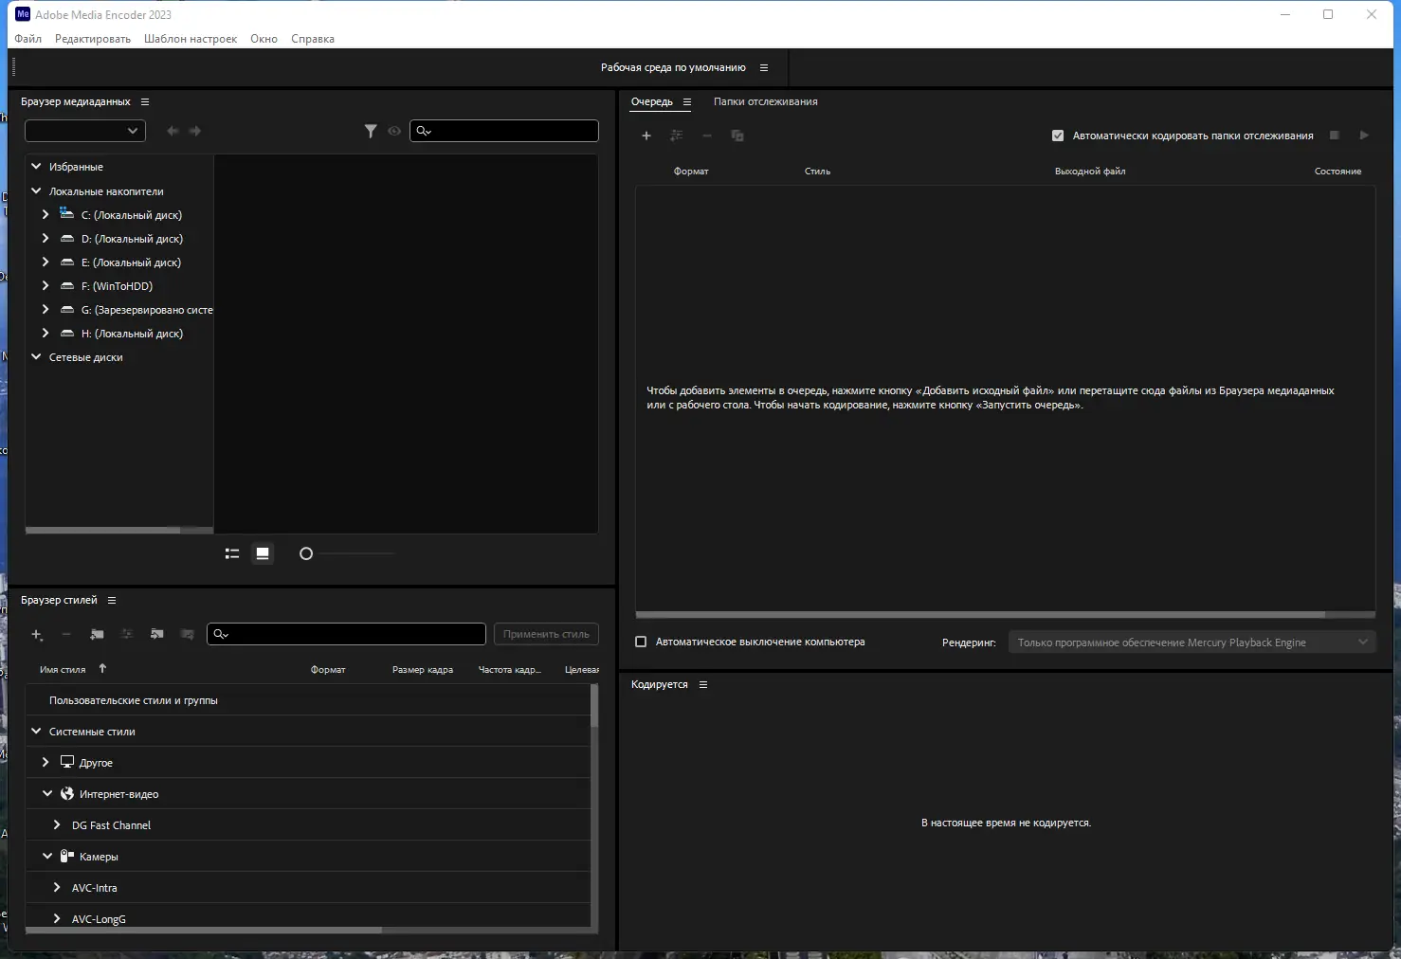Switch to the Папки отслеживания tab
The height and width of the screenshot is (959, 1401).
point(766,101)
